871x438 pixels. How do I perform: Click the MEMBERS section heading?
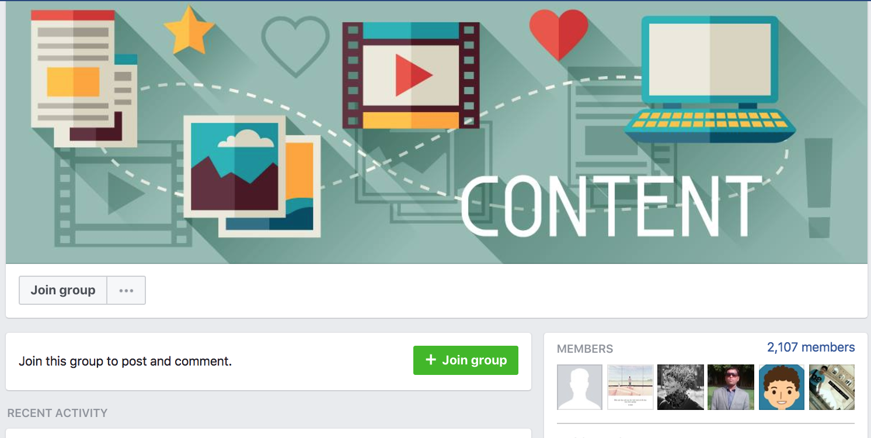point(585,349)
